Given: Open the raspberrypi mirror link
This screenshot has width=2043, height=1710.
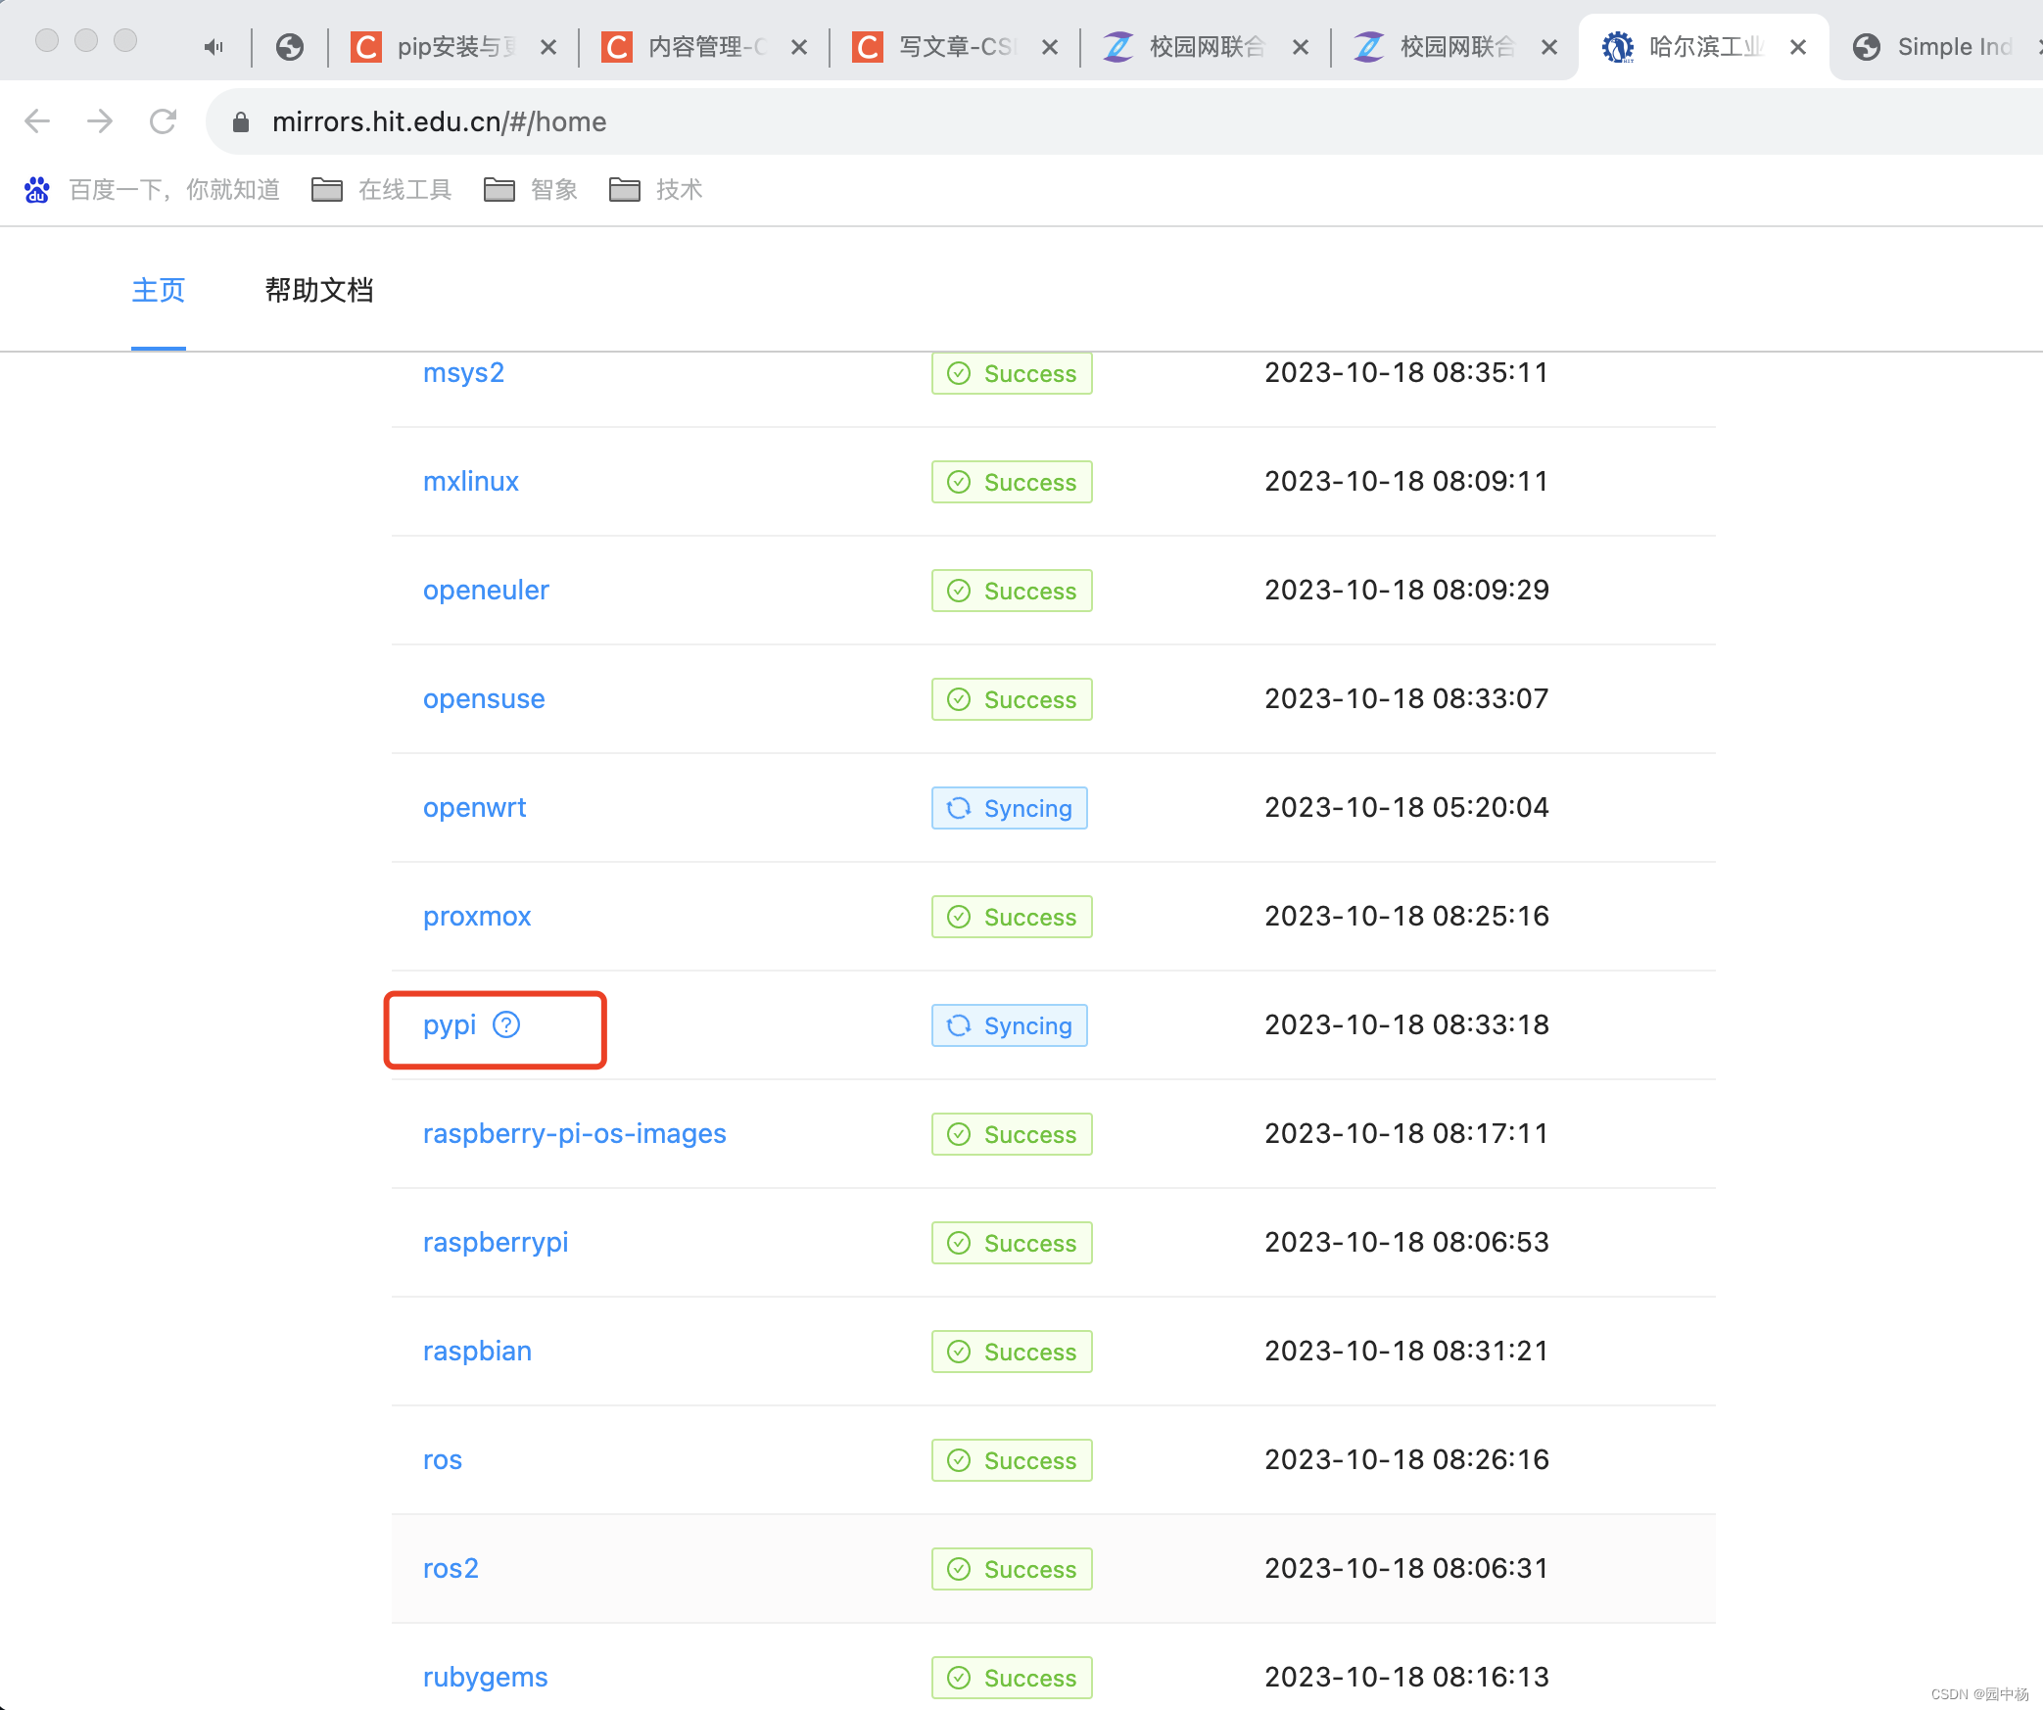Looking at the screenshot, I should pos(496,1243).
